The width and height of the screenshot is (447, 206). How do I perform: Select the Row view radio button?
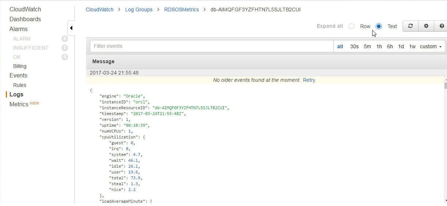351,26
